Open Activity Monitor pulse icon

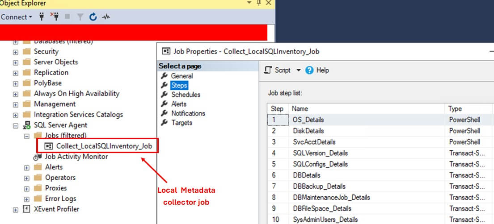click(x=106, y=17)
